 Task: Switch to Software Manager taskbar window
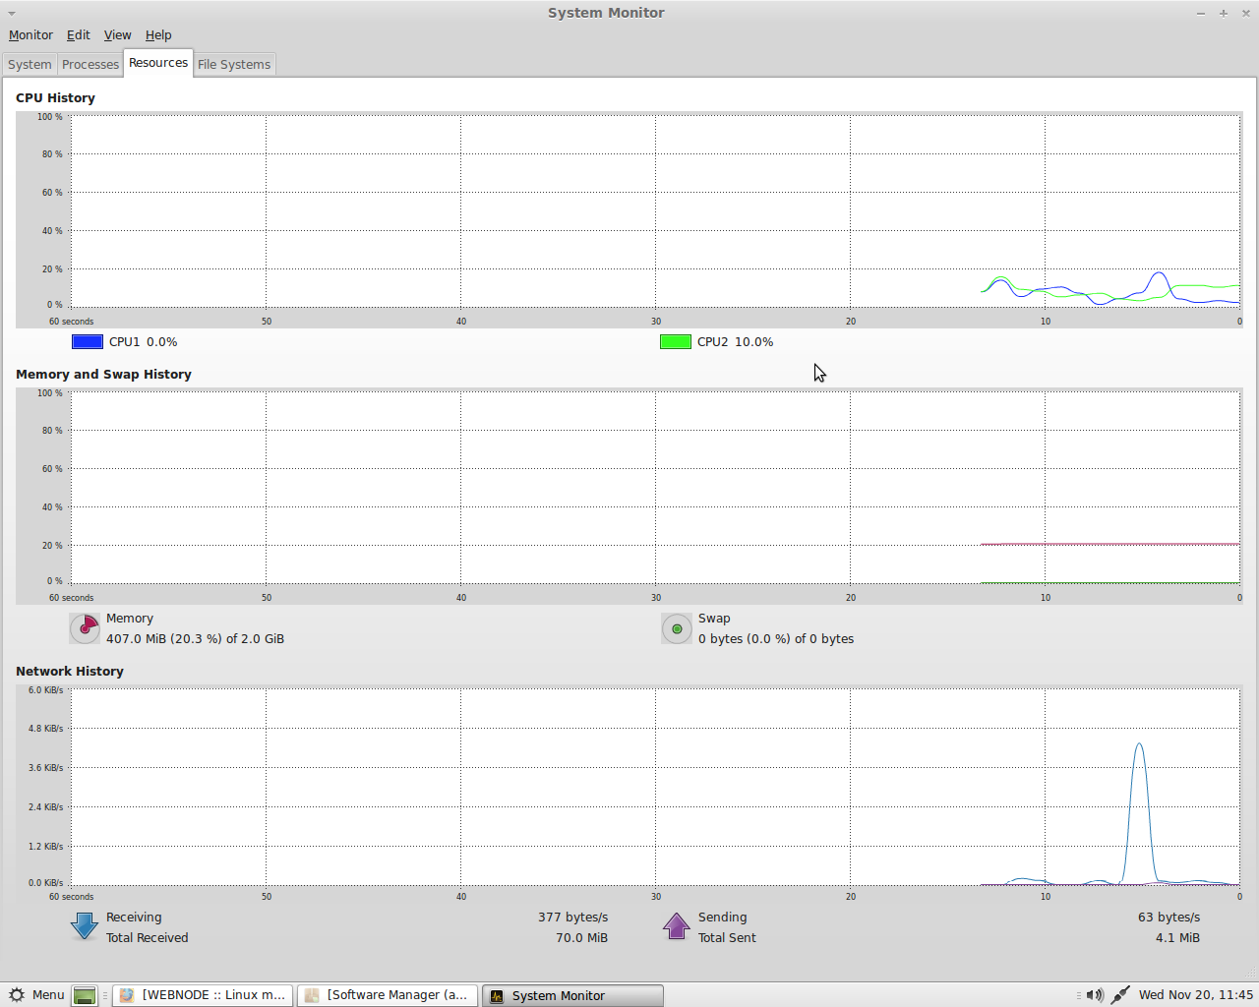coord(388,995)
